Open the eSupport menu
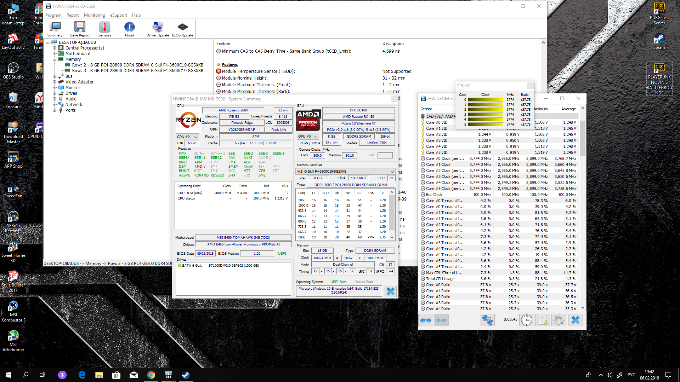This screenshot has height=382, width=680. (x=118, y=15)
